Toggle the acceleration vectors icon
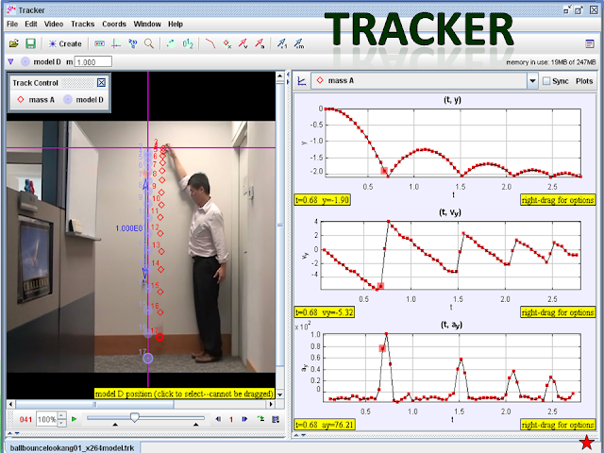604x453 pixels. (260, 44)
